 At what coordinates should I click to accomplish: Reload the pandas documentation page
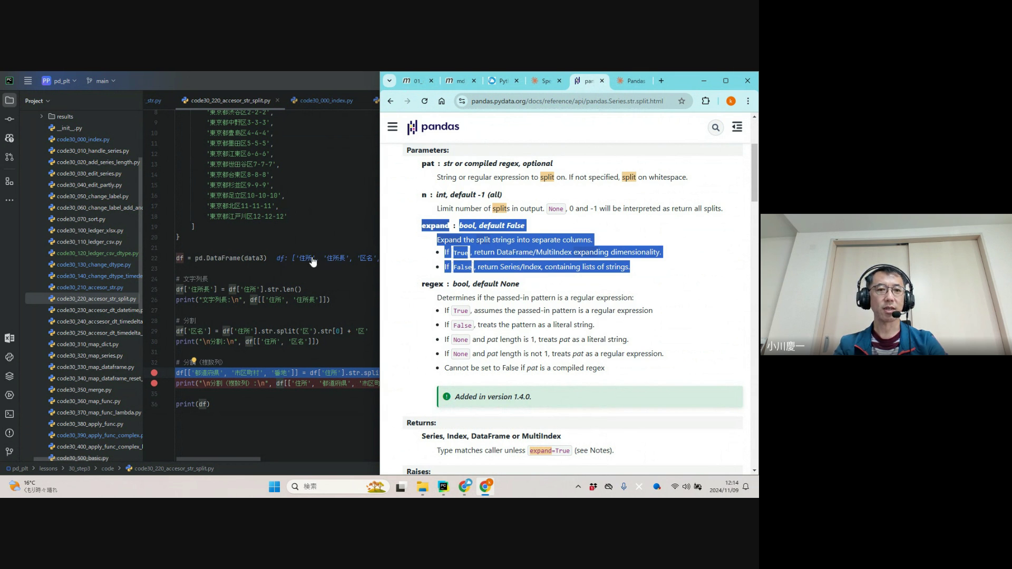pos(424,101)
